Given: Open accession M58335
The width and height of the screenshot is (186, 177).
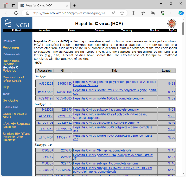Looking at the screenshot, I should [47, 163].
